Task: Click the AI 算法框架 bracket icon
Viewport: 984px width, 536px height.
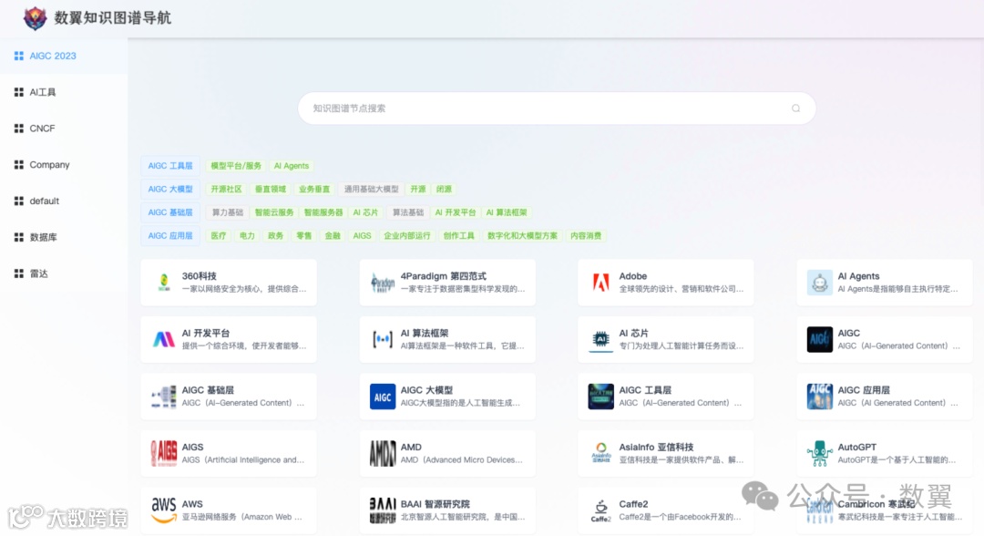Action: pos(382,339)
